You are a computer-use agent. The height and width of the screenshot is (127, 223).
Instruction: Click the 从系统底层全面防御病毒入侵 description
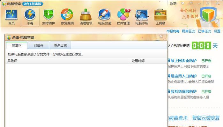tap(189, 97)
